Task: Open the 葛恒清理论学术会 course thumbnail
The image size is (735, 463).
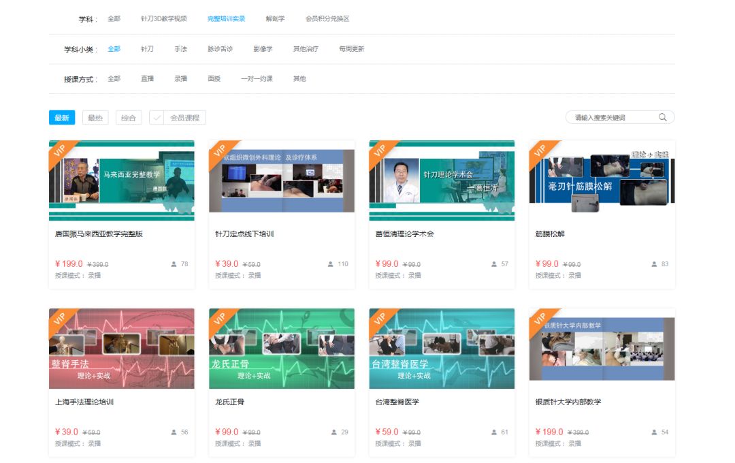Action: (442, 180)
